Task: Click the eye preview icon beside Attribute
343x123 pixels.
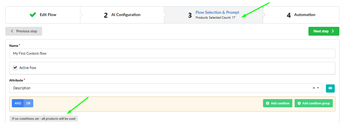Action: [330, 88]
